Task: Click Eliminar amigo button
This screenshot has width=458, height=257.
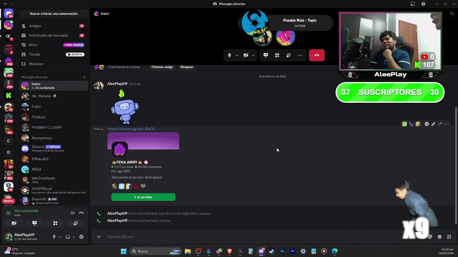Action: tap(162, 67)
